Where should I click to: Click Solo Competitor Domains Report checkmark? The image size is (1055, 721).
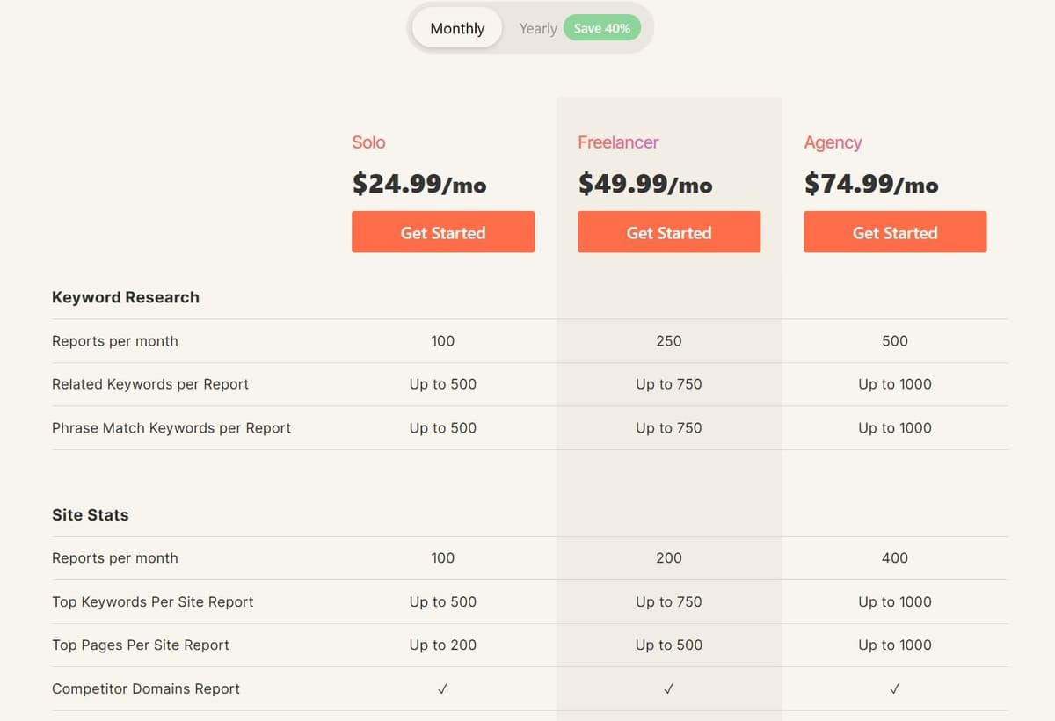point(443,688)
